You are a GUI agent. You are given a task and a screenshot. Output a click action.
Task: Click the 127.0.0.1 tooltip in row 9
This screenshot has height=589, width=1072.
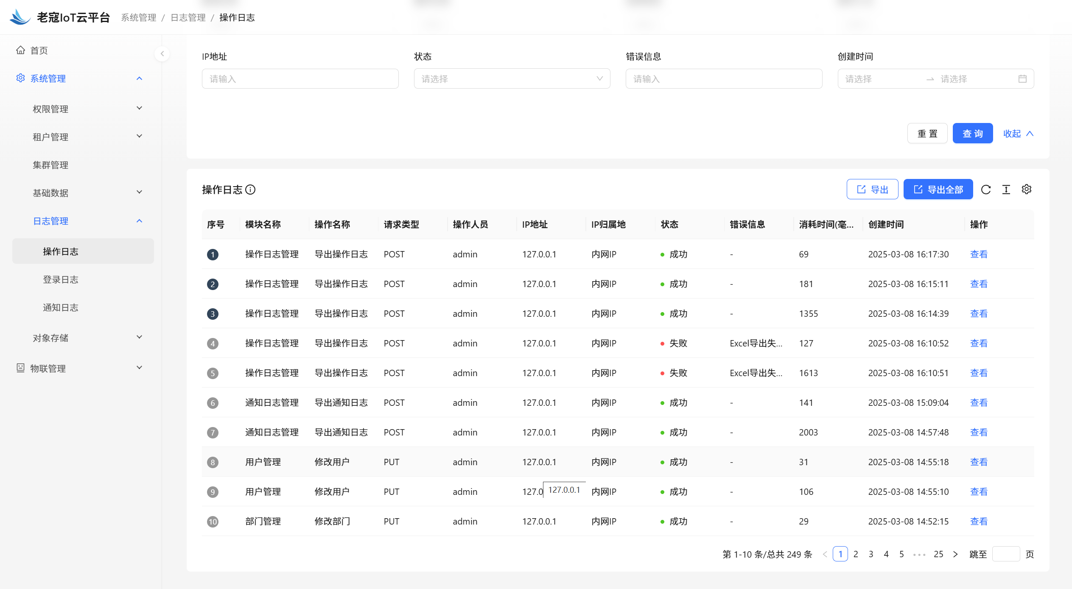tap(564, 490)
